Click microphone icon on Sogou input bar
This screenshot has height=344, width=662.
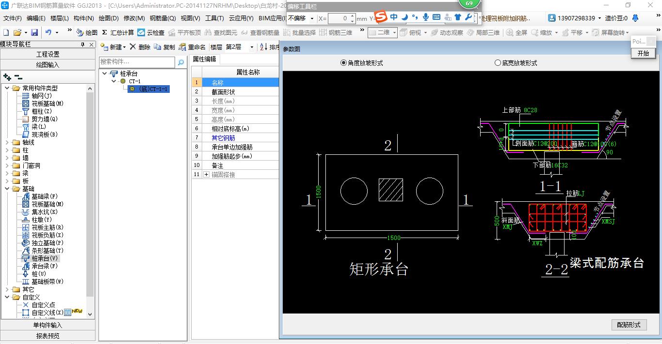tap(425, 17)
